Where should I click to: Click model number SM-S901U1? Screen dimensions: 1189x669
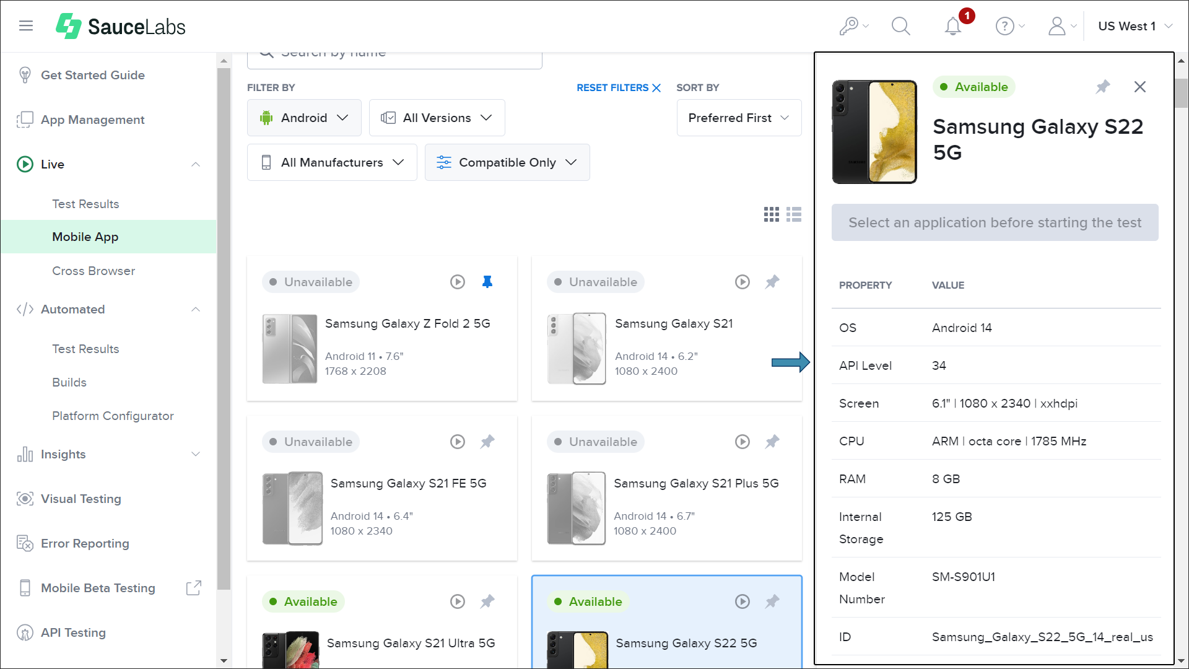coord(964,577)
